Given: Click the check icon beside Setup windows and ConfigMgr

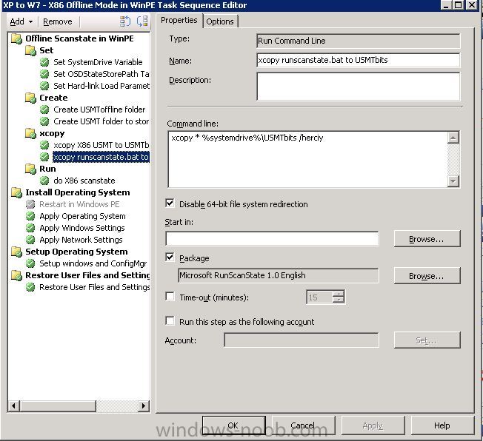Looking at the screenshot, I should [x=30, y=263].
